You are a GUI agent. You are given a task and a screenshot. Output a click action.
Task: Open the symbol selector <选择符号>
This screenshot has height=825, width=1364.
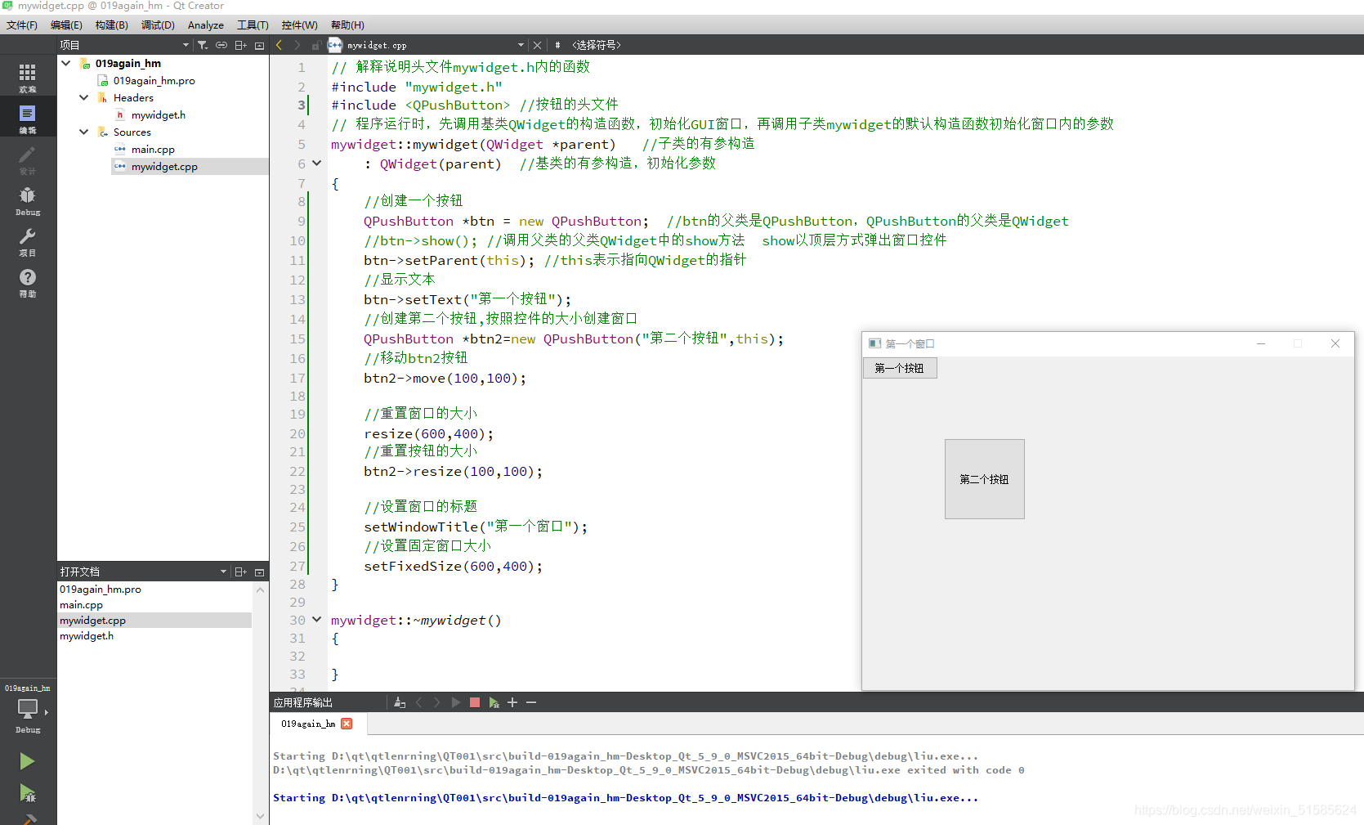point(597,45)
